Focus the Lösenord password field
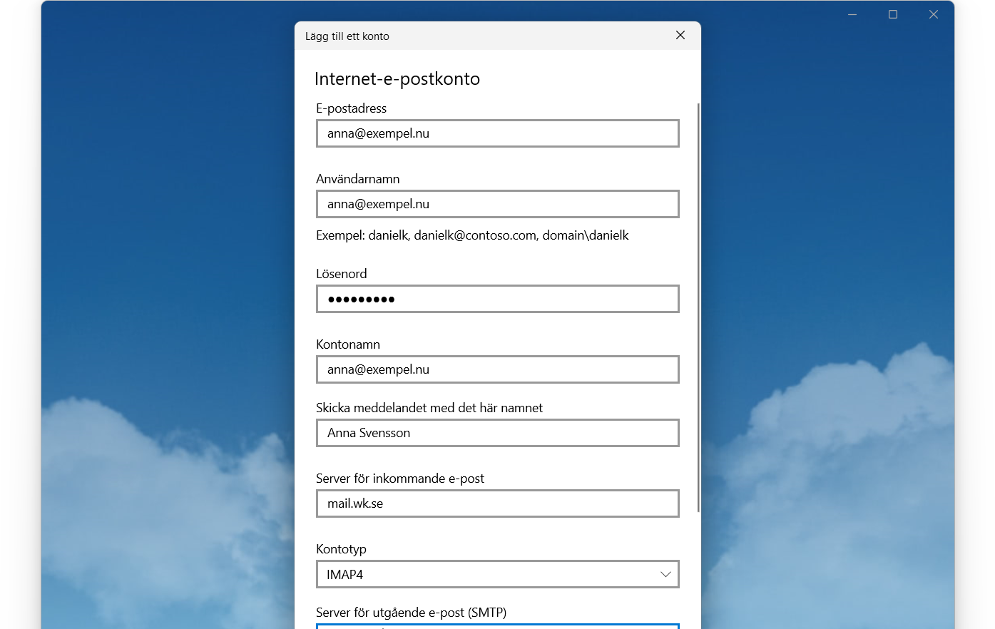Screen dimensions: 995x629 click(x=497, y=299)
